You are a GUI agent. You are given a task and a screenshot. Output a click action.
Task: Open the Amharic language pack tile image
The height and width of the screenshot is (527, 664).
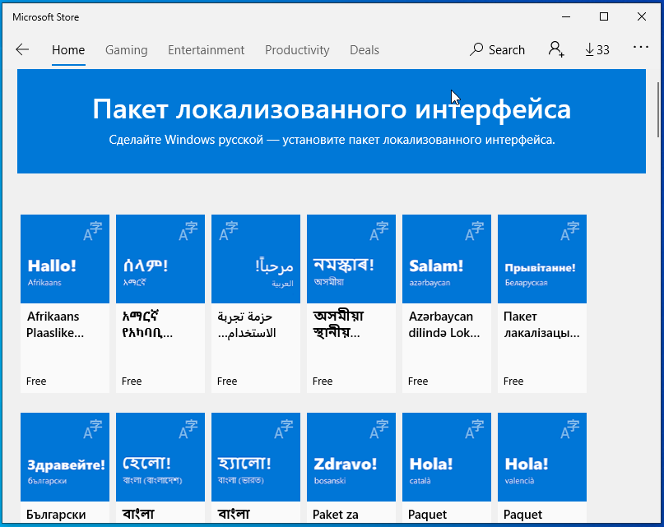[160, 259]
